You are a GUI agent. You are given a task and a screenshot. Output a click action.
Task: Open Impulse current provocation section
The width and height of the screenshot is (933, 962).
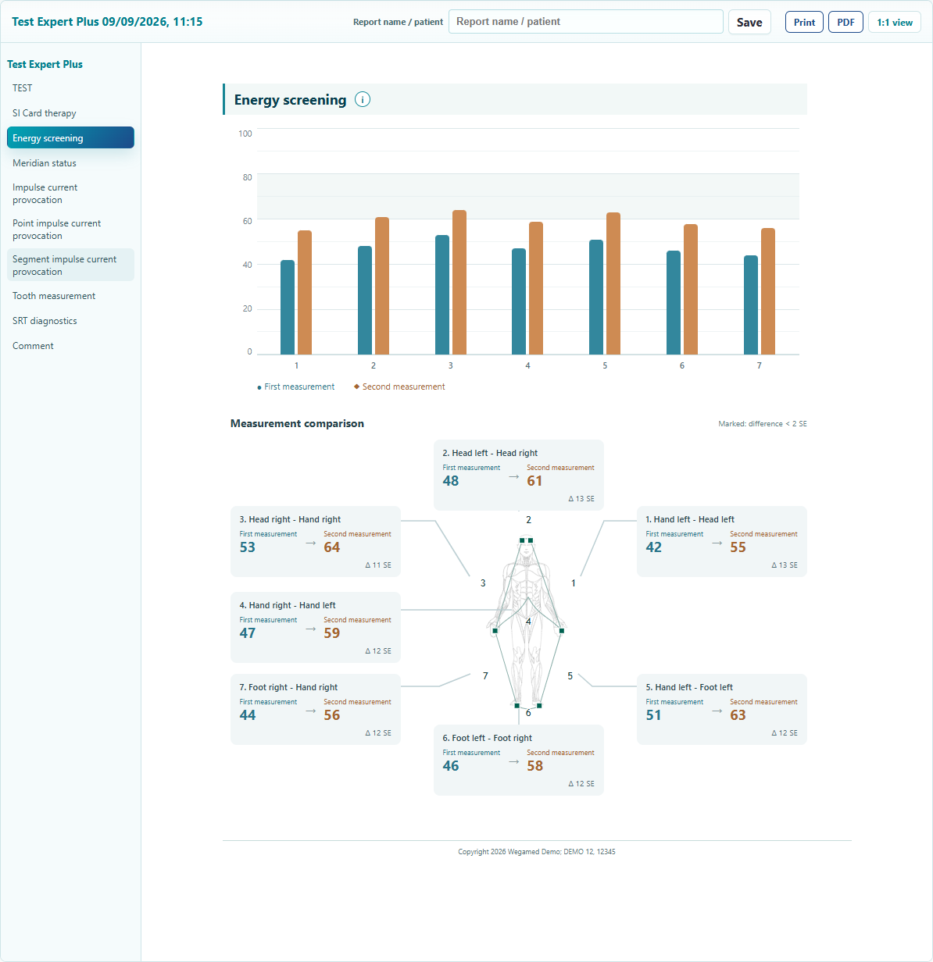point(70,194)
